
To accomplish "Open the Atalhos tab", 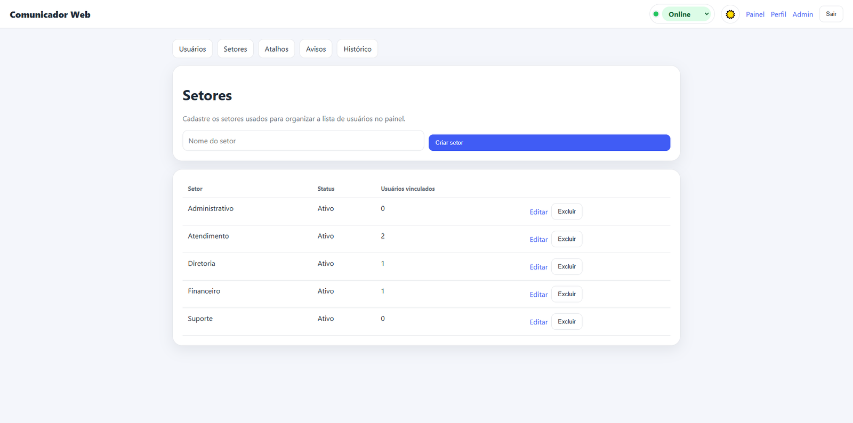I will coord(277,49).
